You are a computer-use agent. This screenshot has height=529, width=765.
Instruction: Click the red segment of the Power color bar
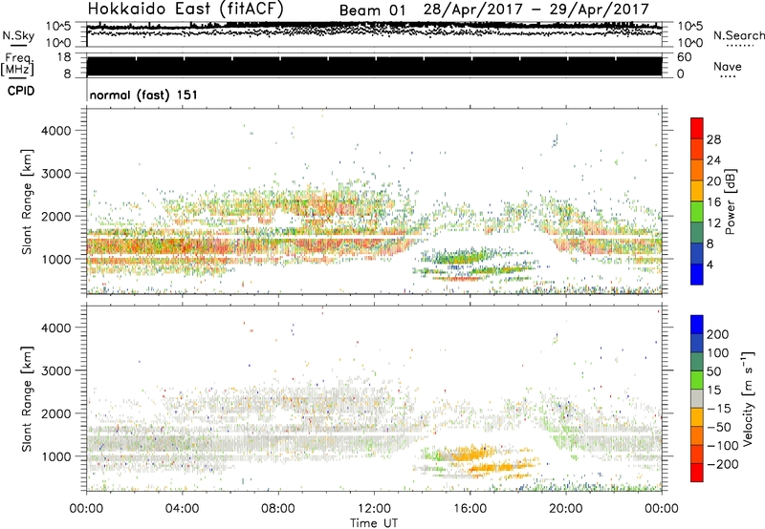(x=697, y=128)
